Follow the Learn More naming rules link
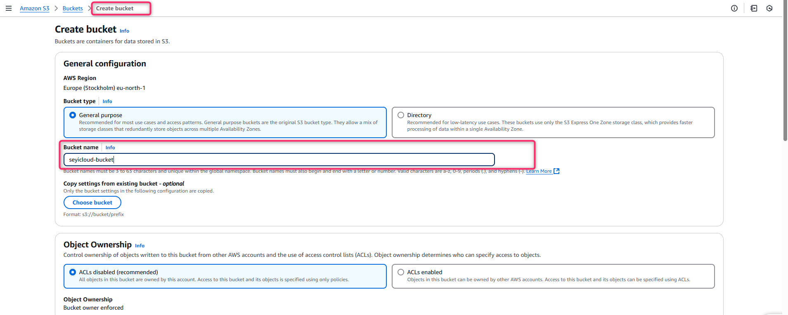Viewport: 788px width, 315px height. (x=539, y=171)
